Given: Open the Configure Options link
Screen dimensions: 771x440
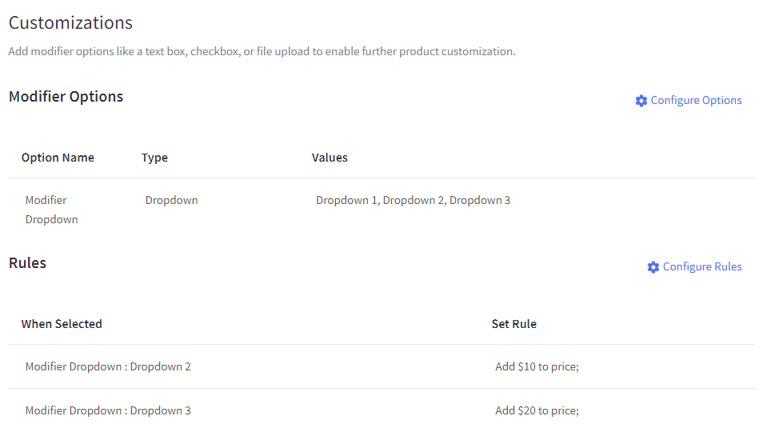Looking at the screenshot, I should [696, 101].
